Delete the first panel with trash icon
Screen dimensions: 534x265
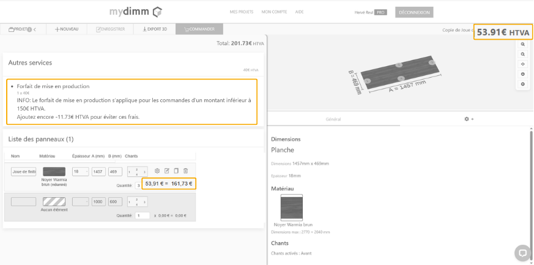coord(186,171)
